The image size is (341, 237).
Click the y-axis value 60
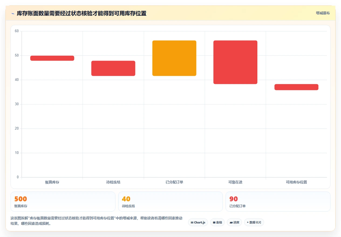17,31
